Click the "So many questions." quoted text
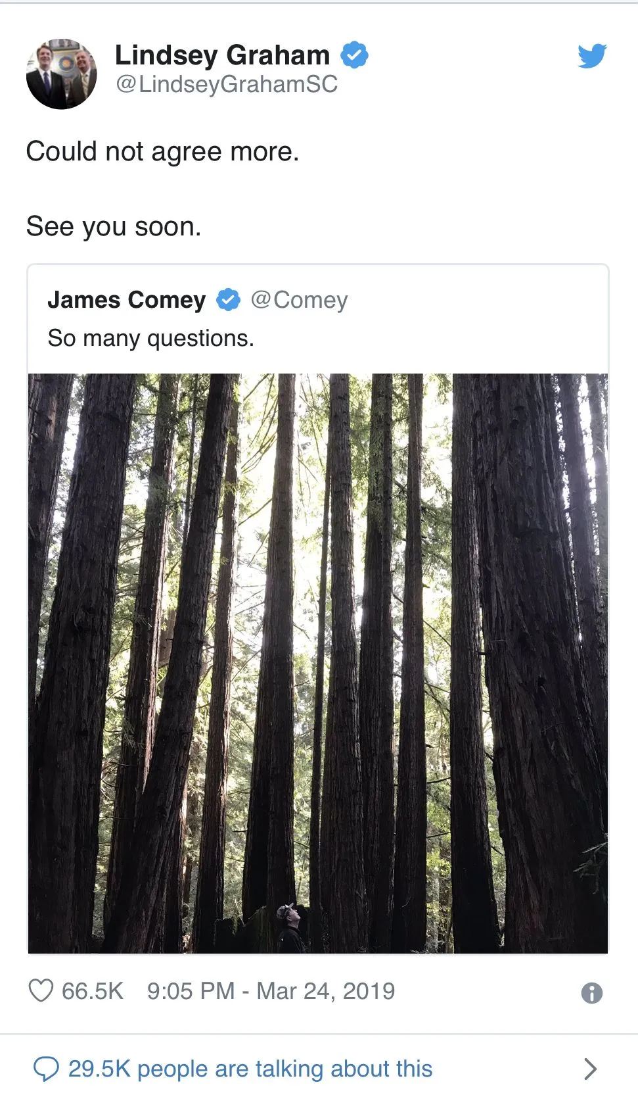Viewport: 638px width, 1095px height. [150, 338]
